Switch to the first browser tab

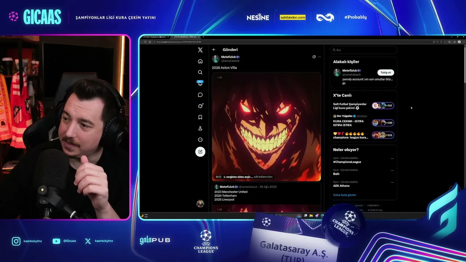tap(155, 37)
